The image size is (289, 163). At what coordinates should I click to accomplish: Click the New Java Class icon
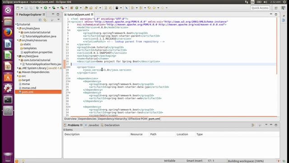point(77,8)
